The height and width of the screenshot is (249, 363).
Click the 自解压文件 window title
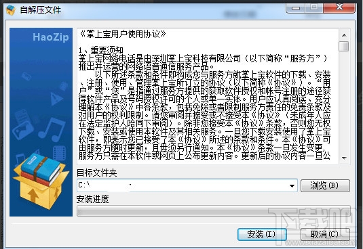coord(41,10)
